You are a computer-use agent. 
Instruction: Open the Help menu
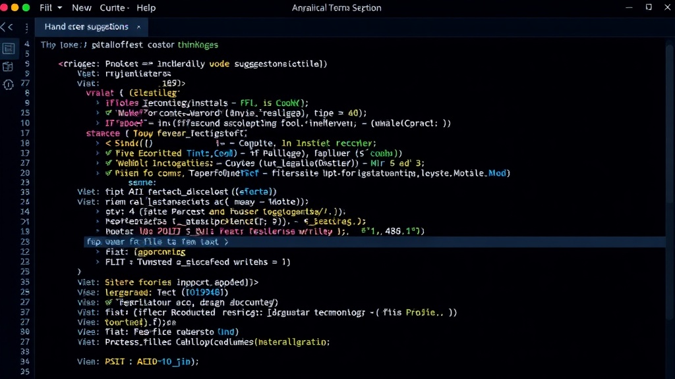(x=146, y=8)
